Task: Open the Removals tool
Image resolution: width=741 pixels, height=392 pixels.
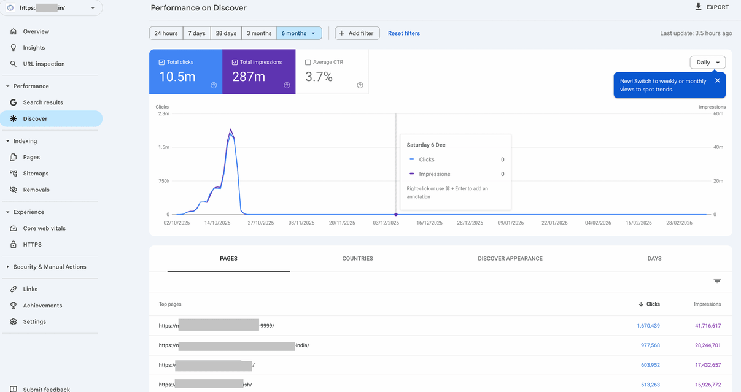Action: click(x=14, y=189)
